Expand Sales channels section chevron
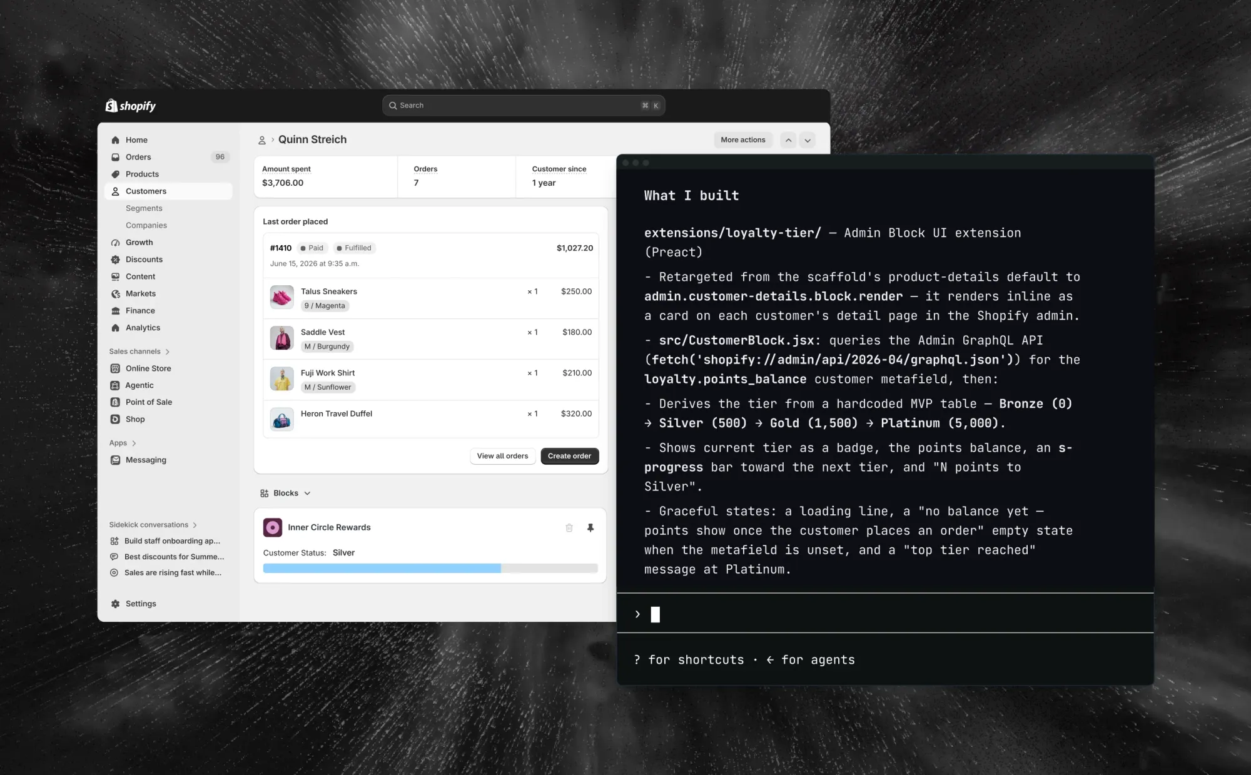Viewport: 1251px width, 775px height. [x=168, y=352]
